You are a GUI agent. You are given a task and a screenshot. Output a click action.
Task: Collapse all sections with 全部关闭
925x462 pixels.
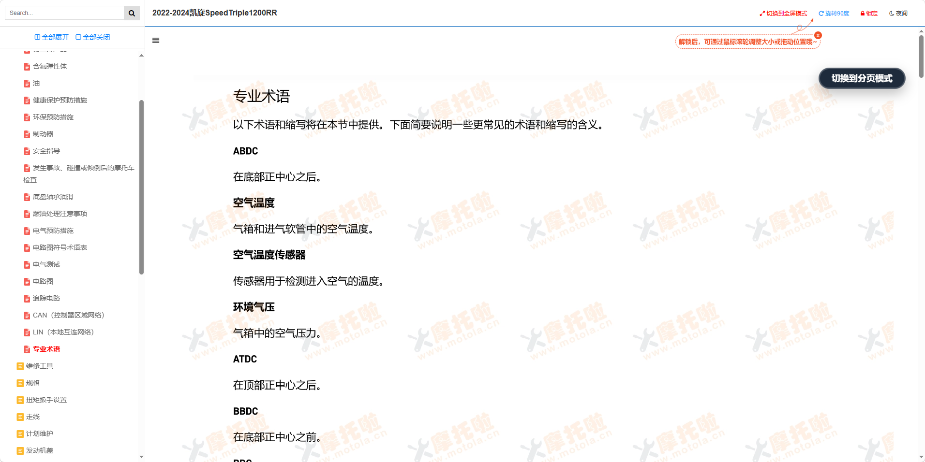93,37
